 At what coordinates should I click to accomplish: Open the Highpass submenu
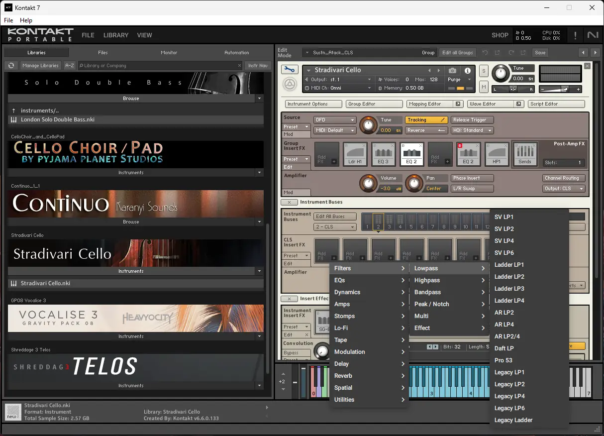pos(449,280)
